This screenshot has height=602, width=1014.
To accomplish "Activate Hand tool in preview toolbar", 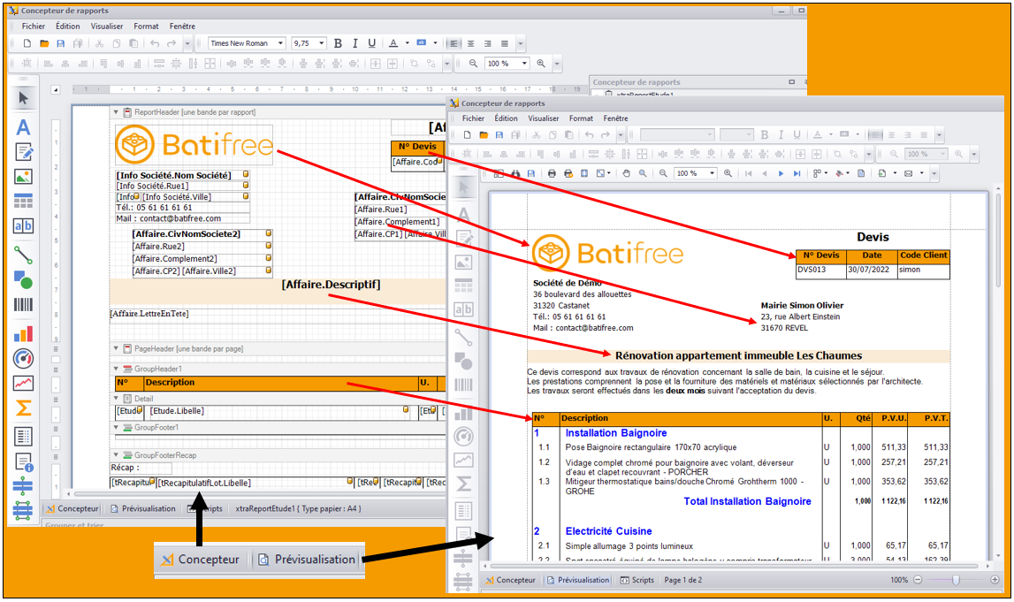I will point(626,173).
